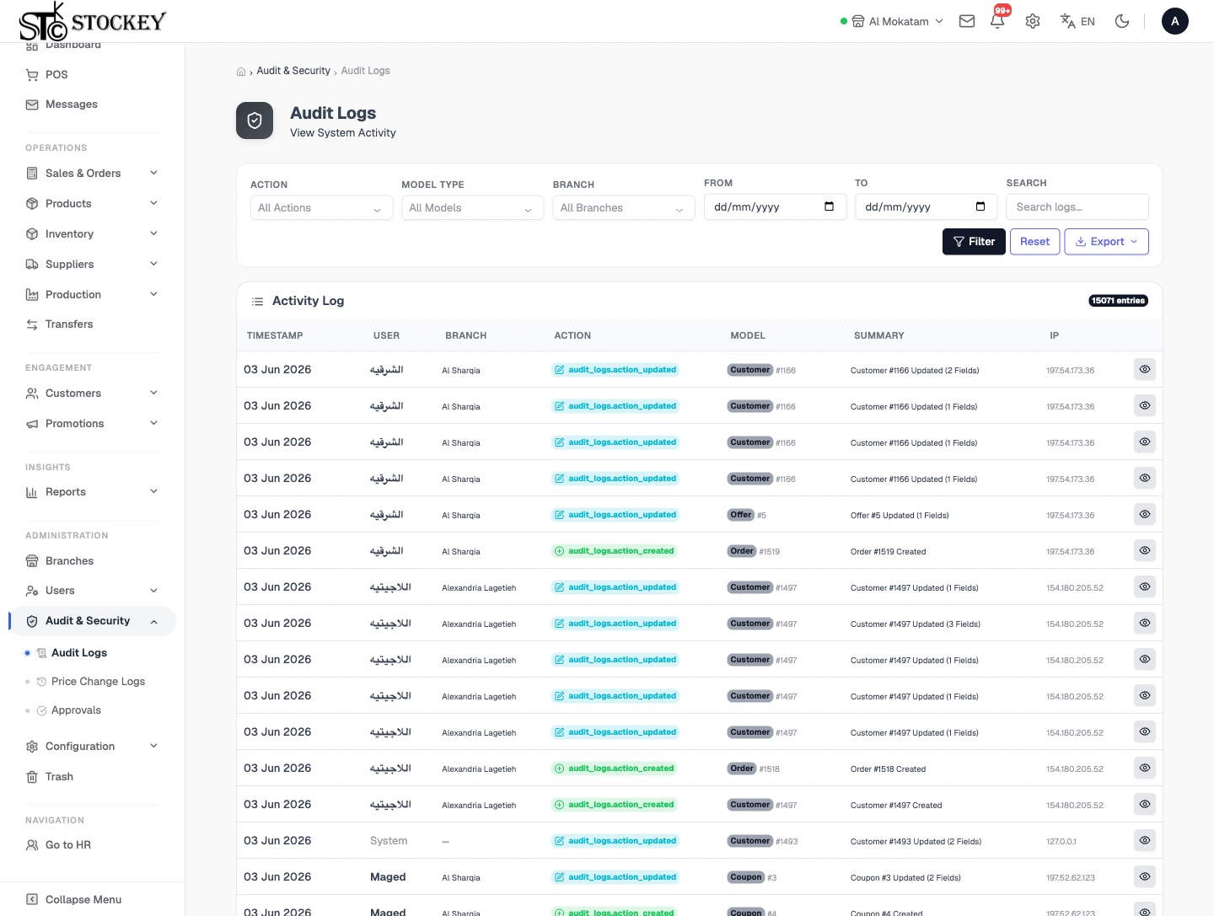This screenshot has width=1214, height=916.
Task: Open settings gear in top bar
Action: [1033, 21]
